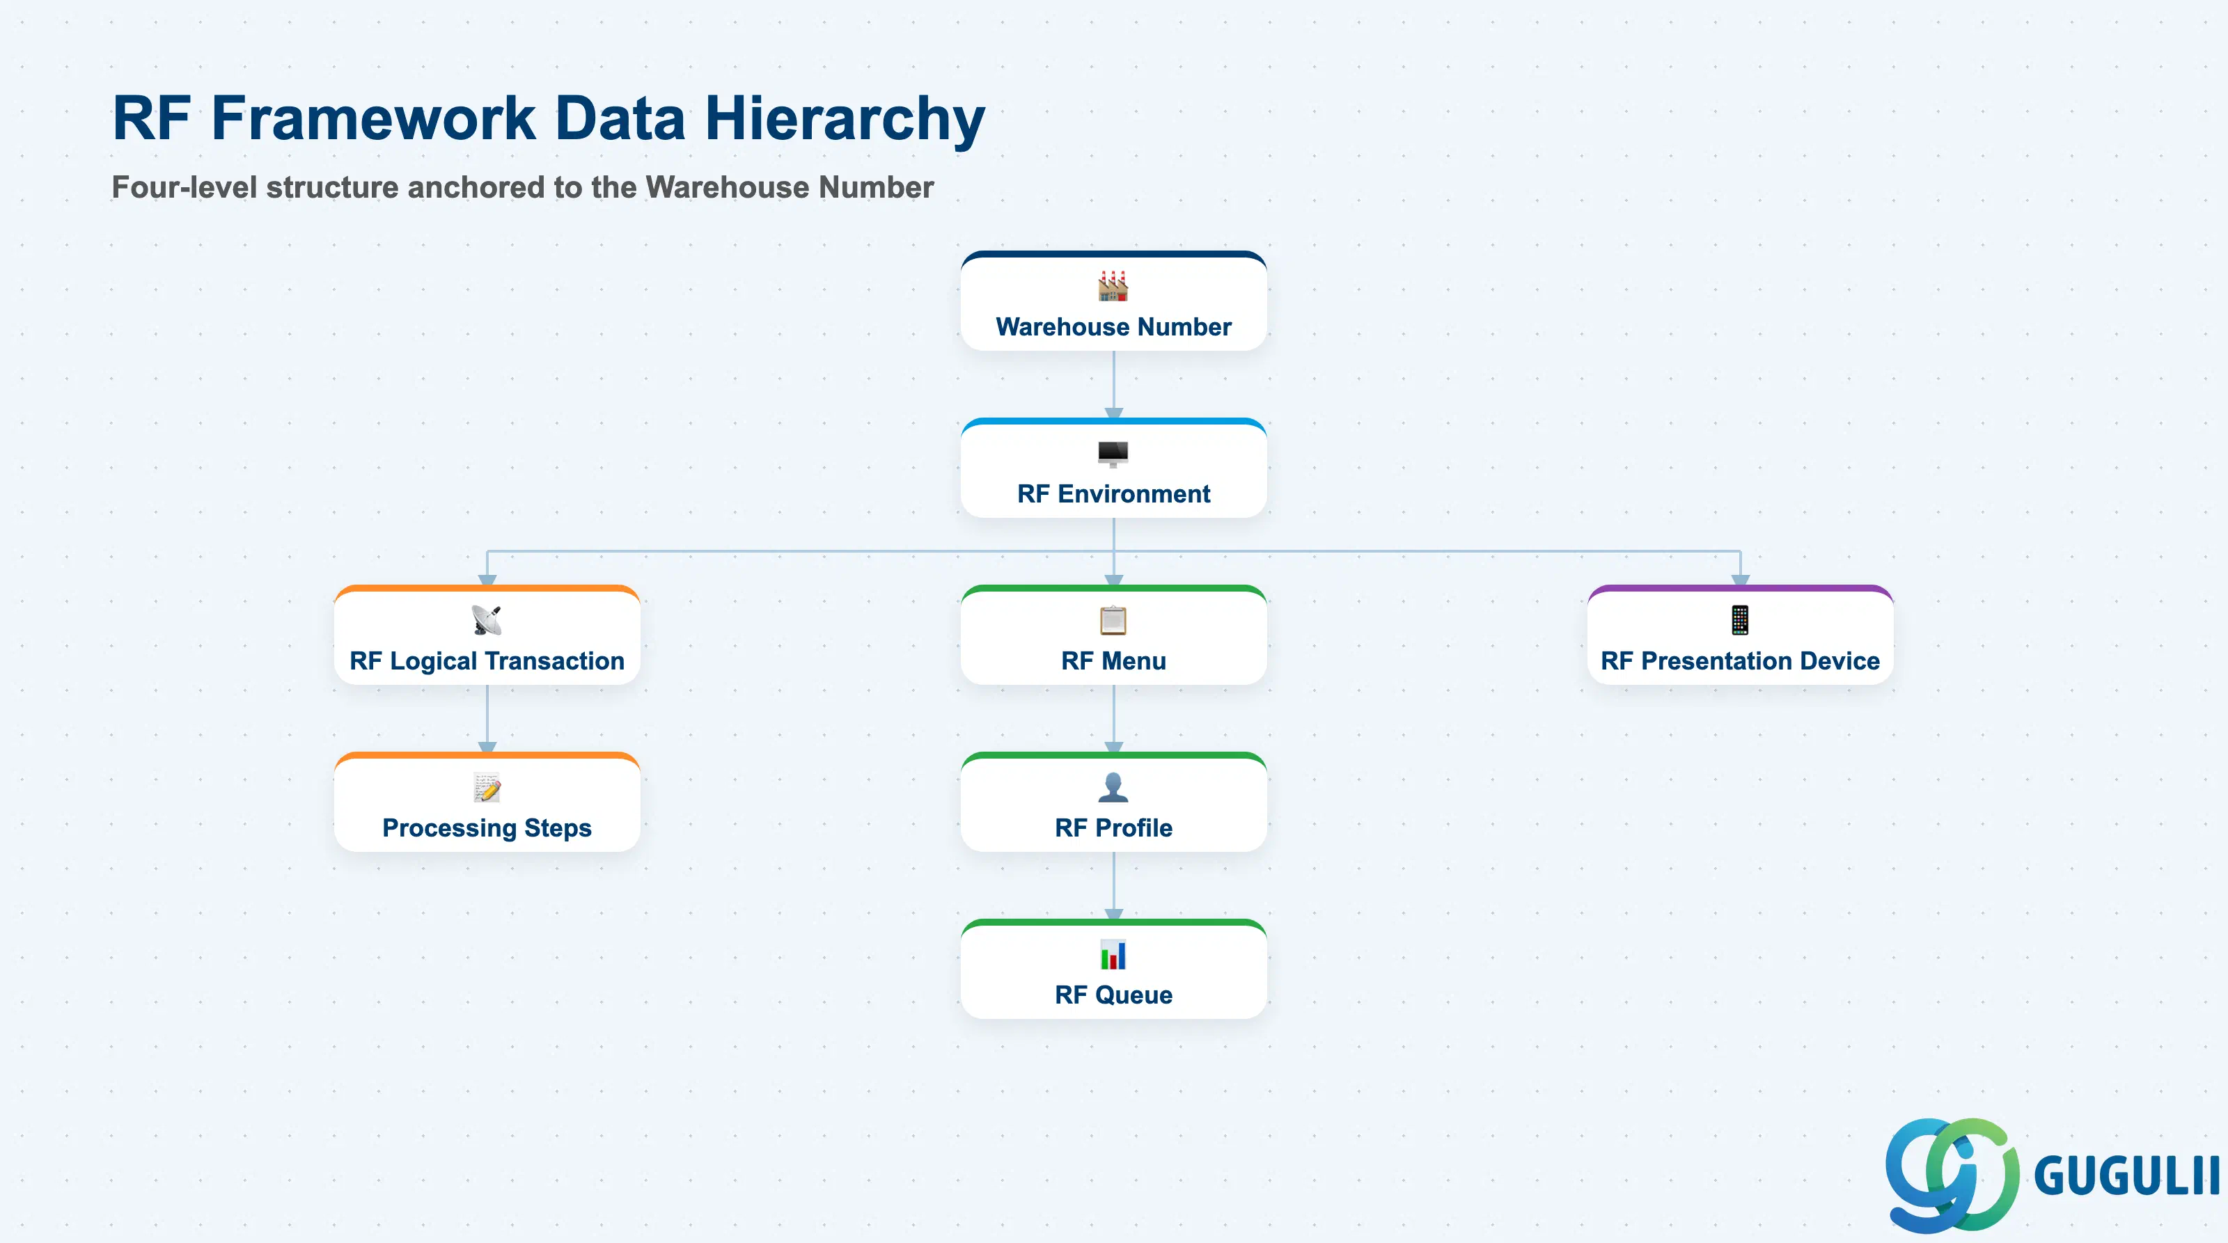Click the memo pencil icon in Processing Steps
Screen dimensions: 2228x1243
click(x=487, y=787)
